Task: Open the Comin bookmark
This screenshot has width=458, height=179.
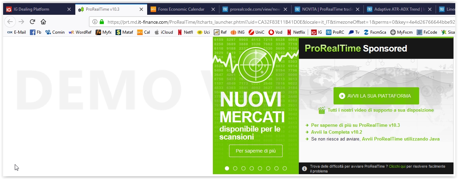Action: (55, 32)
